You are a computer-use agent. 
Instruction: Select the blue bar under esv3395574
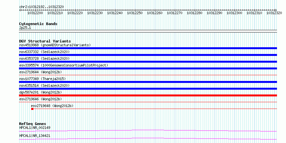(x=148, y=68)
